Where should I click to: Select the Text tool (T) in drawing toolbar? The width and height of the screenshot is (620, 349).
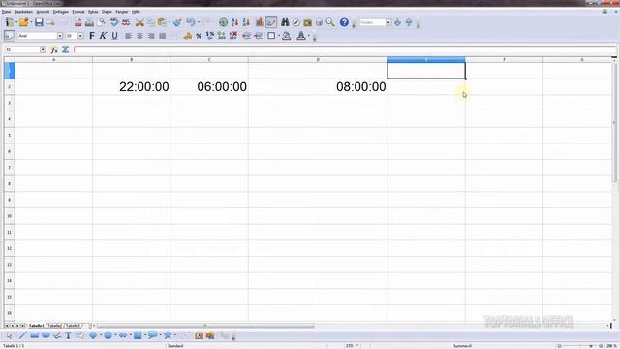[68, 335]
